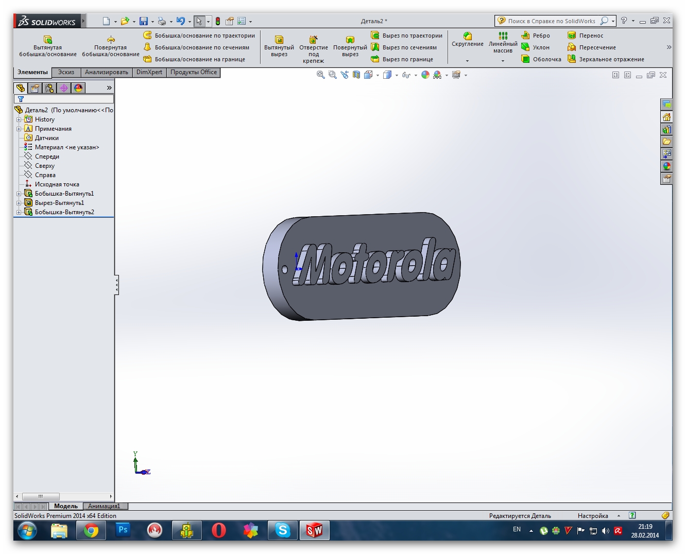This screenshot has width=686, height=554.
Task: Open the Линейный массив dropdown arrow
Action: point(503,61)
